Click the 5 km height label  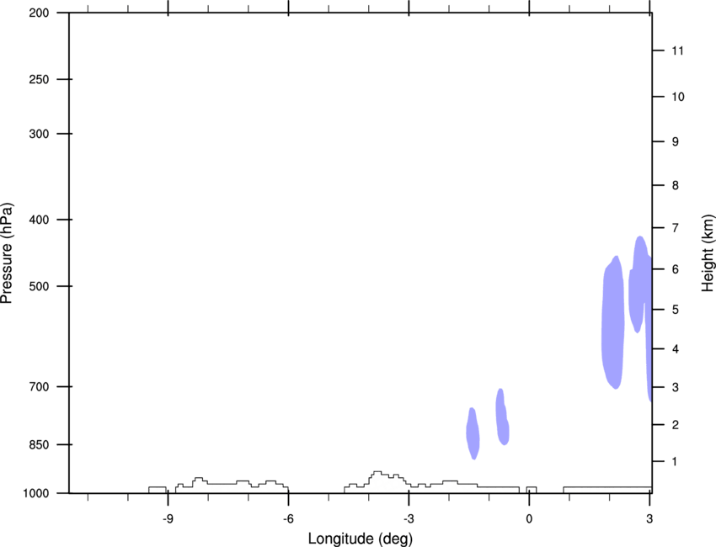tap(676, 310)
